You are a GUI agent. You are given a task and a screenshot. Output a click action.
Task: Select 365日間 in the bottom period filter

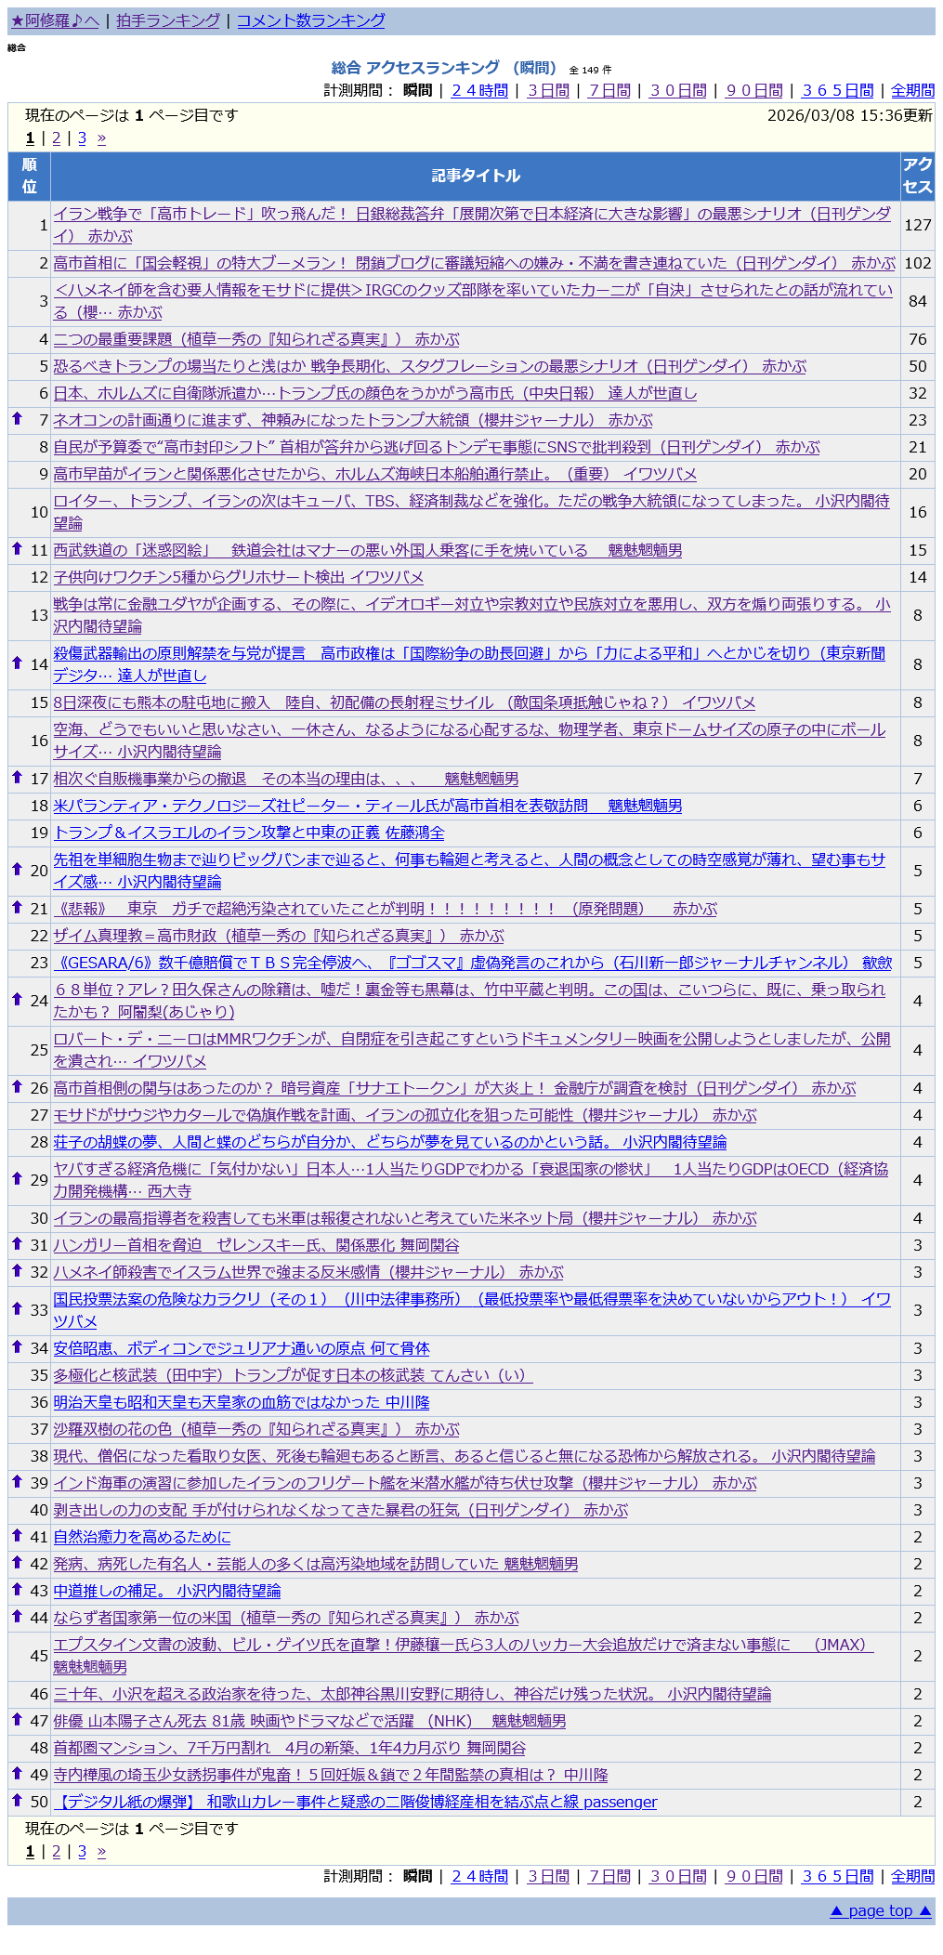(837, 1876)
